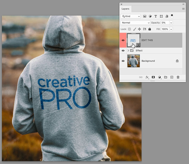Lock position move icon
This screenshot has height=164, width=189.
pos(140,29)
